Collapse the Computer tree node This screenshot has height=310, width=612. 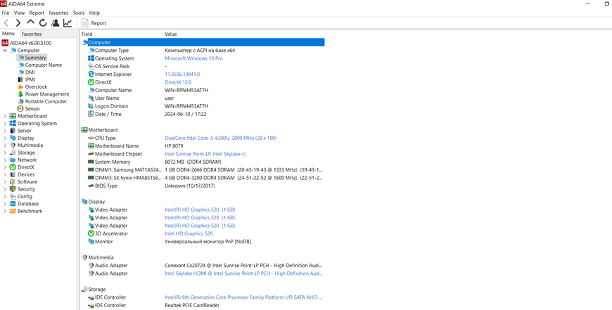click(x=5, y=51)
